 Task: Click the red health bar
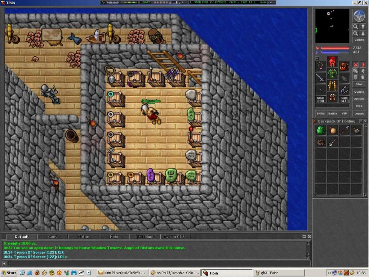pyautogui.click(x=335, y=48)
